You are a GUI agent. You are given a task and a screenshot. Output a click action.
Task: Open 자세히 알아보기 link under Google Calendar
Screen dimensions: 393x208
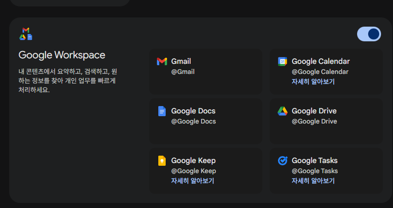pos(313,81)
